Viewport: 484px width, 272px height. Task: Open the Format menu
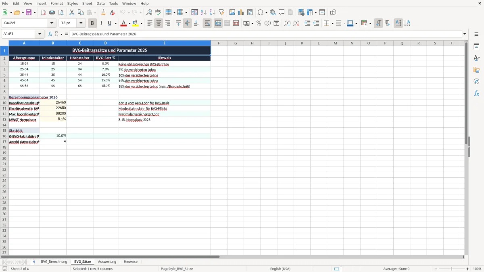[57, 3]
